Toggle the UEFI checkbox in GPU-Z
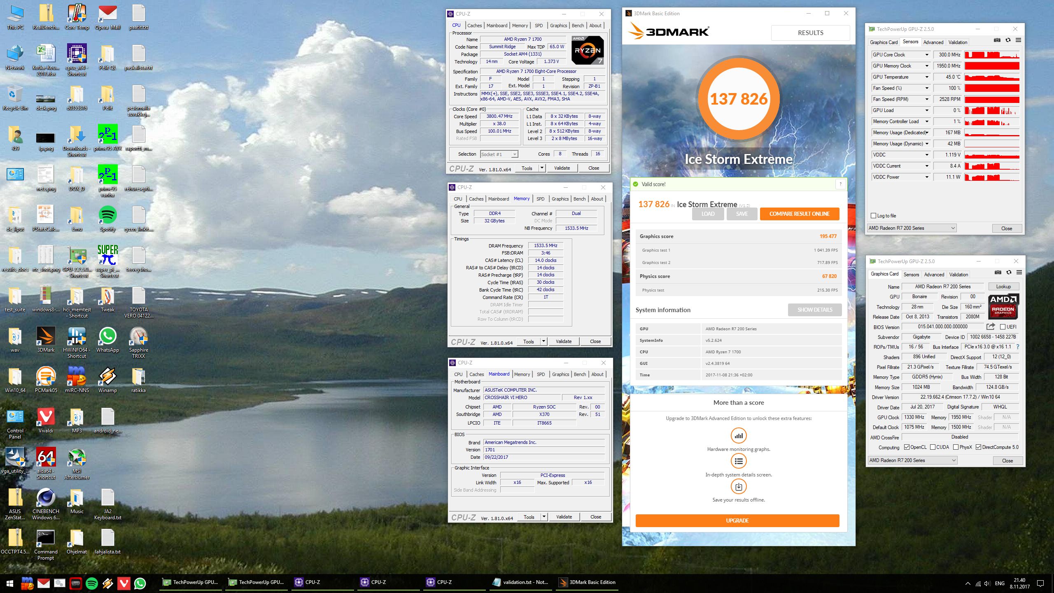Viewport: 1054px width, 593px height. pyautogui.click(x=1003, y=327)
